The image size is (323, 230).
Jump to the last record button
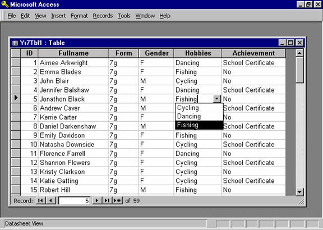tap(107, 200)
